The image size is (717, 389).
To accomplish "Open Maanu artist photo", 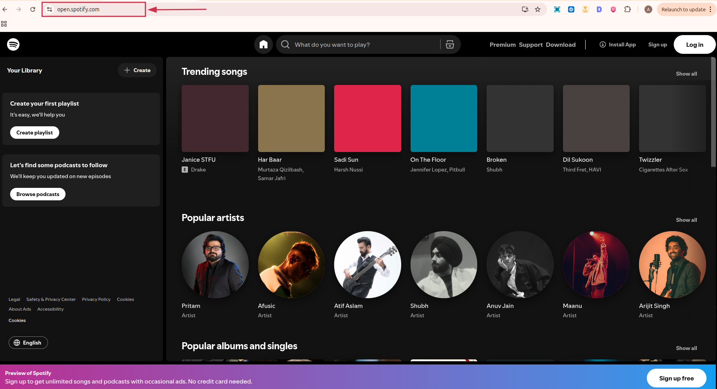I will click(x=596, y=265).
